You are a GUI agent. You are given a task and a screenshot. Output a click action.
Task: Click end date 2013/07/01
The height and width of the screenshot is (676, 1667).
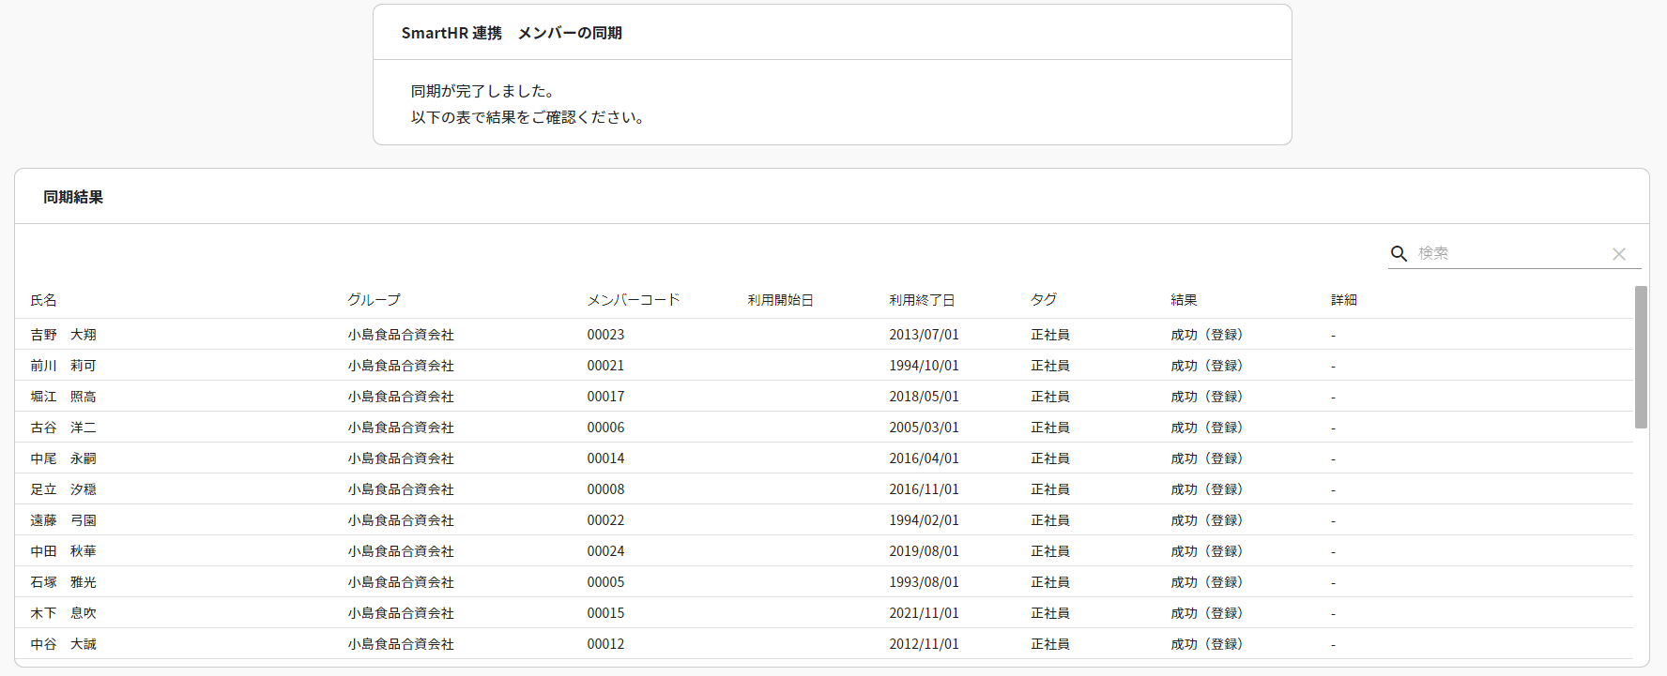[x=925, y=335]
